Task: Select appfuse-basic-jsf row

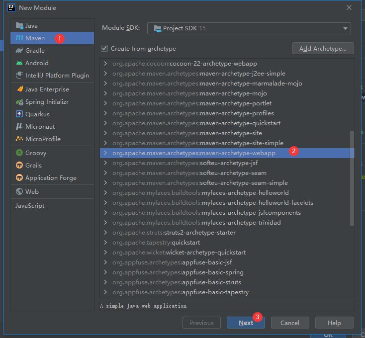Action: tap(227, 262)
